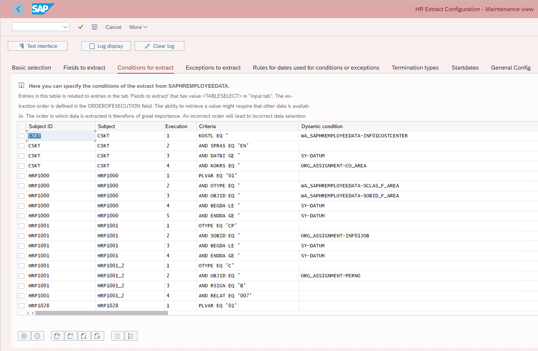
Task: Click the info icon beside the extract description
Action: point(22,86)
